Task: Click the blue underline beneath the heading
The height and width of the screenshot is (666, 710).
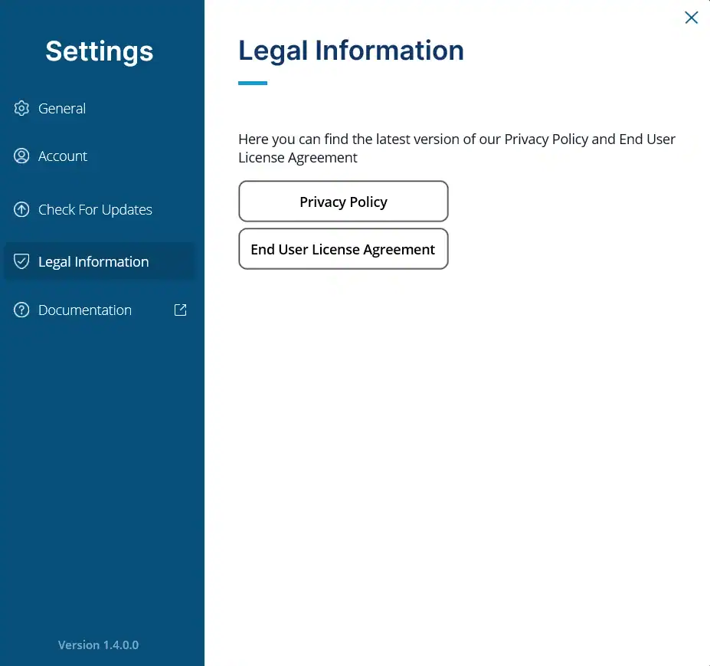Action: (253, 83)
